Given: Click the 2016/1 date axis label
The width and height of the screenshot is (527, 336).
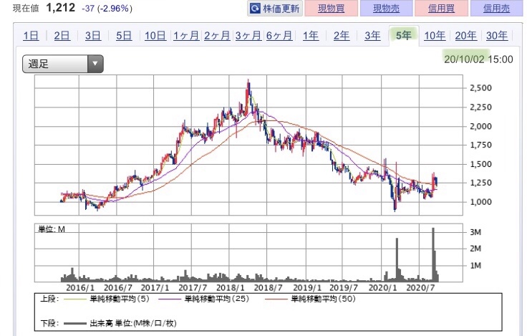Looking at the screenshot, I should coord(80,288).
